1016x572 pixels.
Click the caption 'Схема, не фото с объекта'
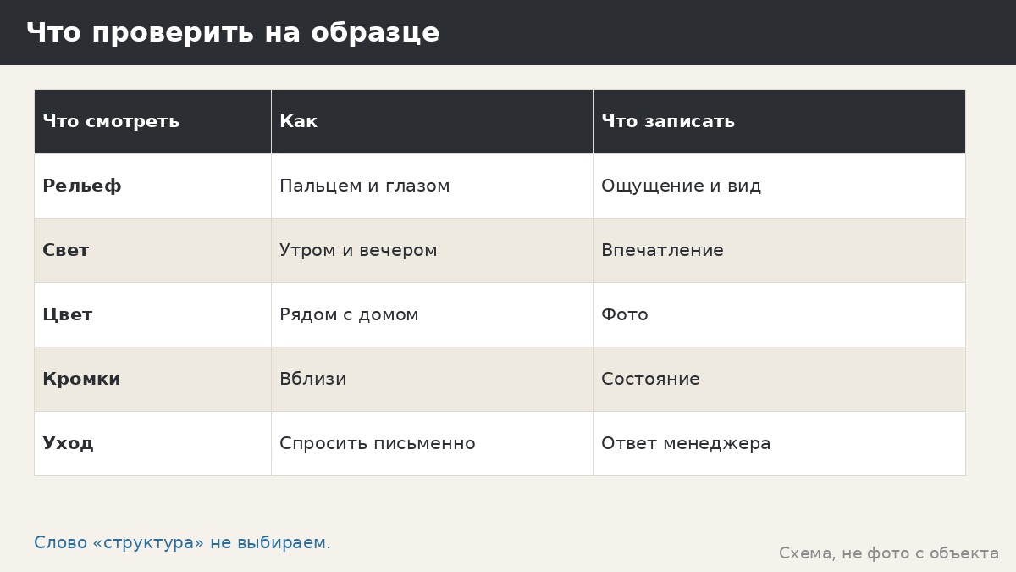click(x=889, y=553)
